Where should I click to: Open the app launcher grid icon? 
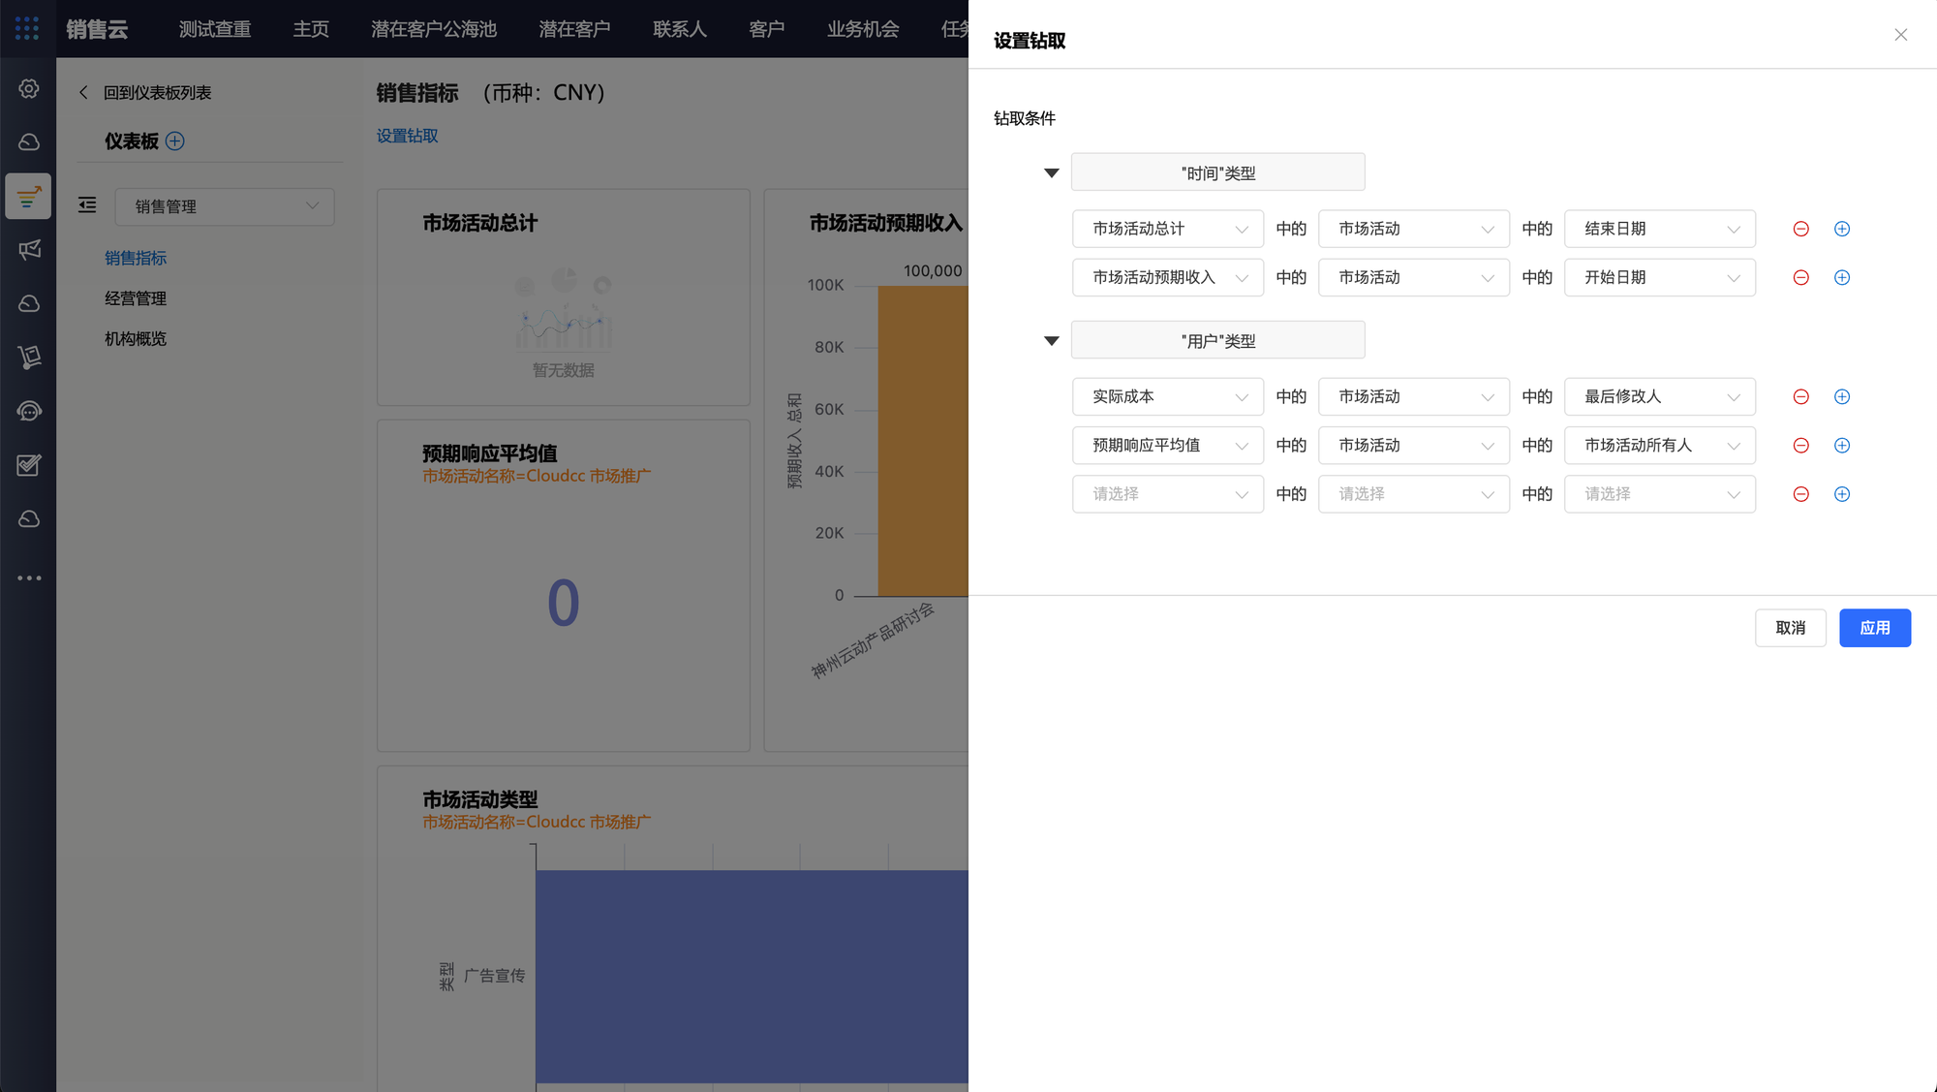(x=27, y=28)
